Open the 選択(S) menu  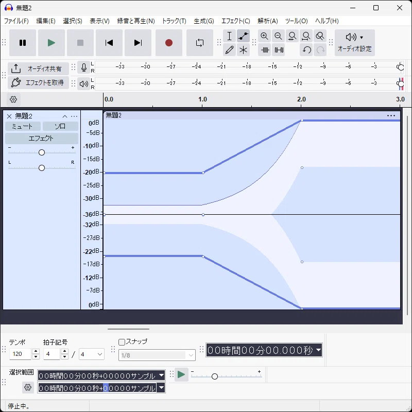click(73, 21)
